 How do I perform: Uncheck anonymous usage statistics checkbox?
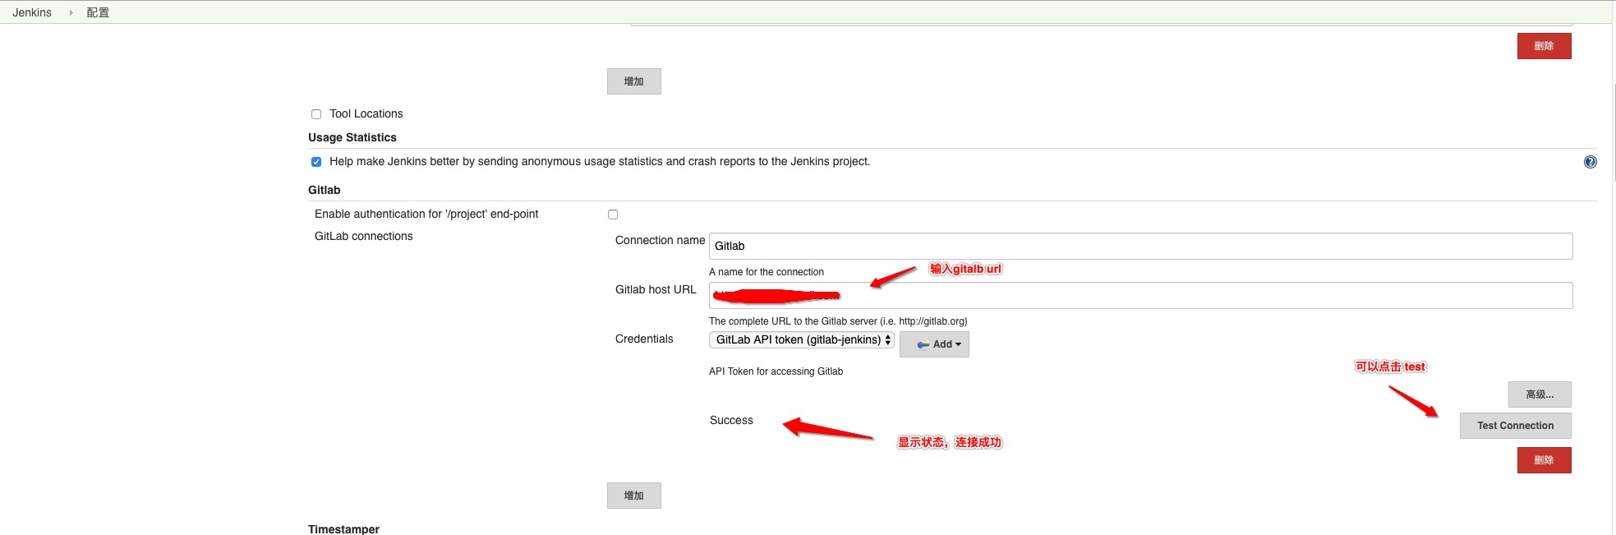pos(316,162)
